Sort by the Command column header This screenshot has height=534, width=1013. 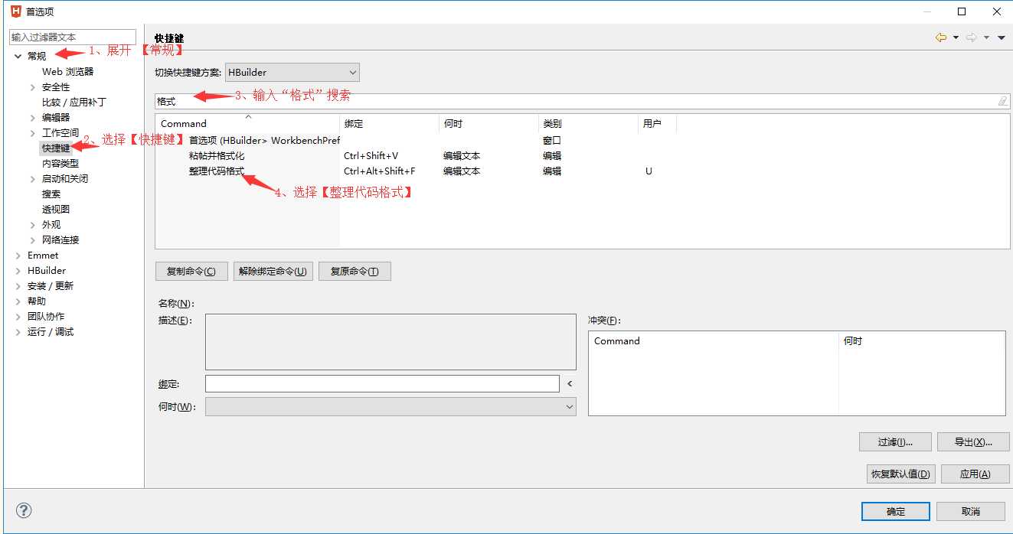point(247,123)
